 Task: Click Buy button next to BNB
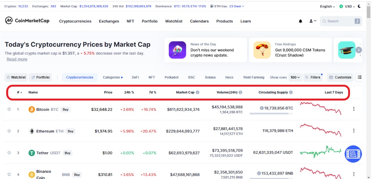[x=77, y=175]
